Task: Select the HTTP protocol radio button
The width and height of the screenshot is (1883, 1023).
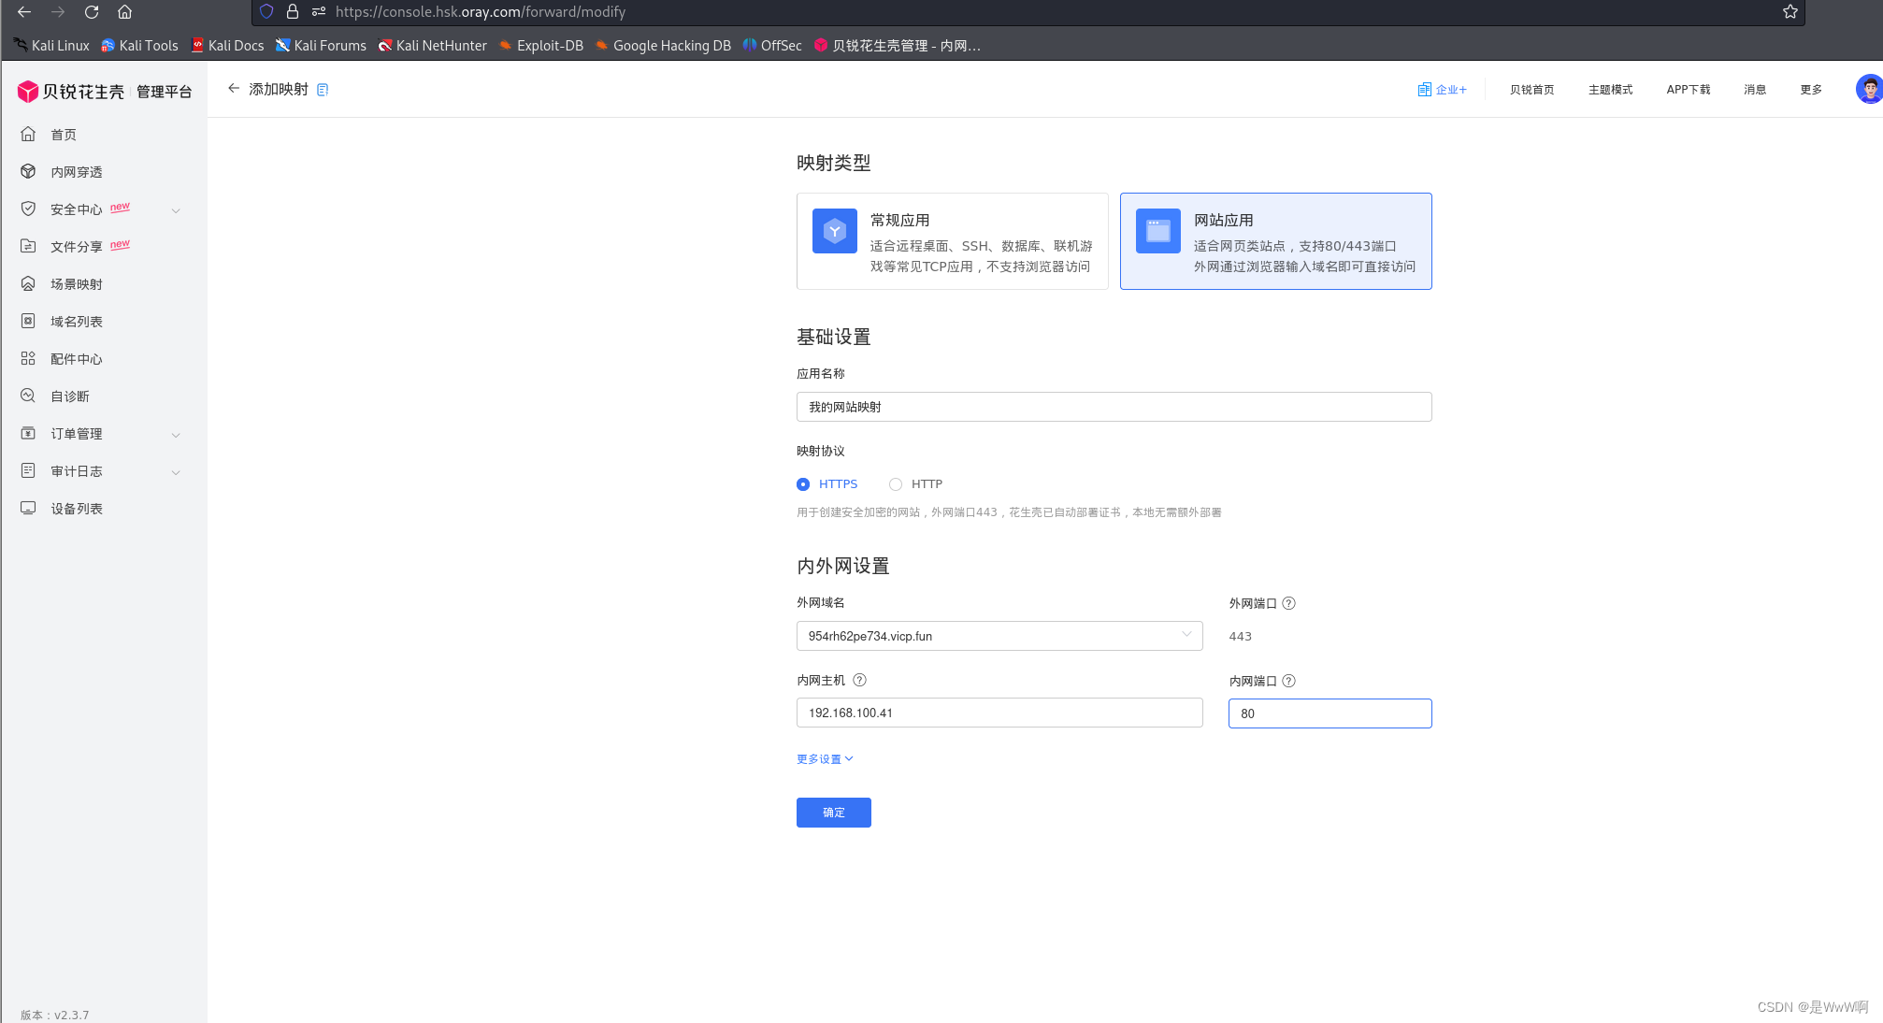Action: [896, 484]
